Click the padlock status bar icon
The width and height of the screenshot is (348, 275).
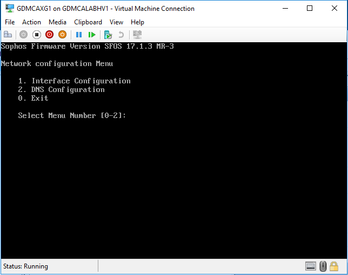click(x=334, y=266)
